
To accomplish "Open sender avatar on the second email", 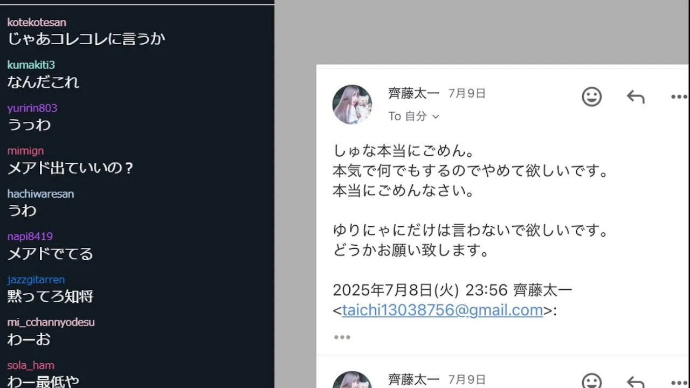I will coord(352,379).
